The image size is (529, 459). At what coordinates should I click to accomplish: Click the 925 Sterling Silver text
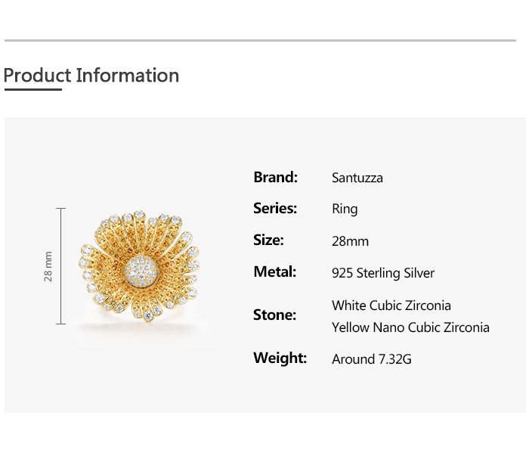tap(383, 273)
